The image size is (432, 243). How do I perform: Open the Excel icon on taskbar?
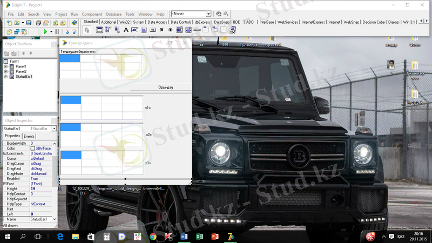(199, 237)
